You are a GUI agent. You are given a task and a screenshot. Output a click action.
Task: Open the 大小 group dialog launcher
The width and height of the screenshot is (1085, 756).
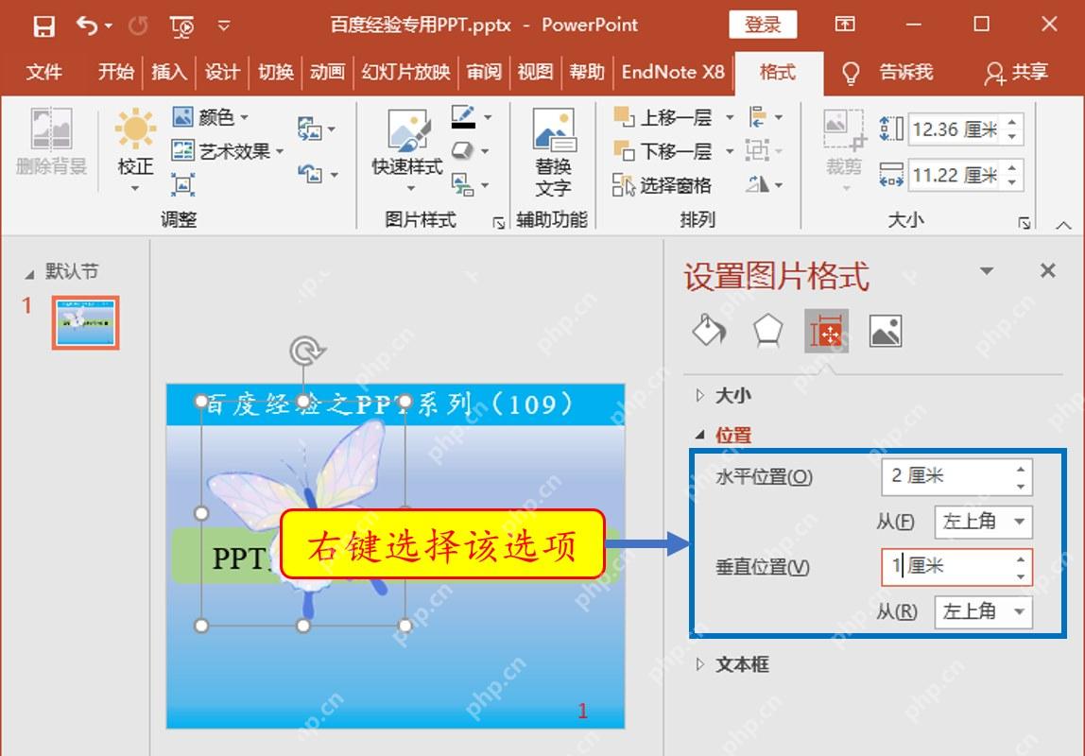tap(1025, 223)
